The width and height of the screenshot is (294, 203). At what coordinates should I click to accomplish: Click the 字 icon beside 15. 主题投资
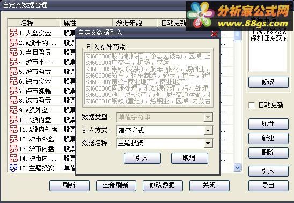click(x=13, y=168)
